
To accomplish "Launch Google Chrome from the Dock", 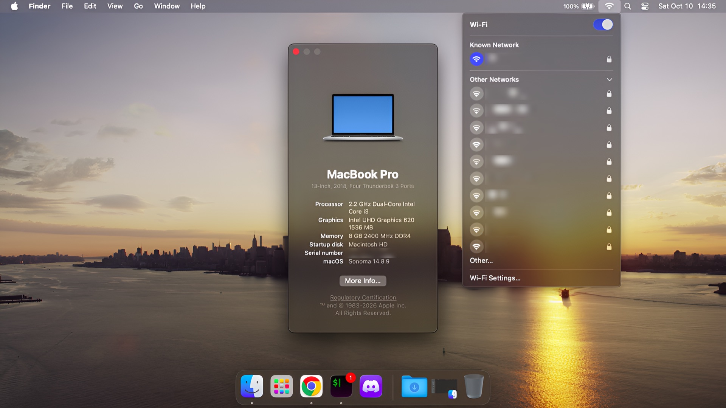I will [x=311, y=386].
